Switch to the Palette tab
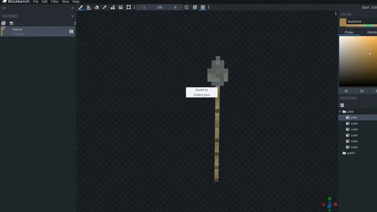This screenshot has height=212, width=377. [372, 32]
